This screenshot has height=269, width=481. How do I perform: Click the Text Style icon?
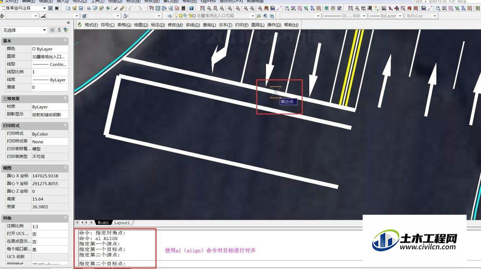(x=2, y=16)
